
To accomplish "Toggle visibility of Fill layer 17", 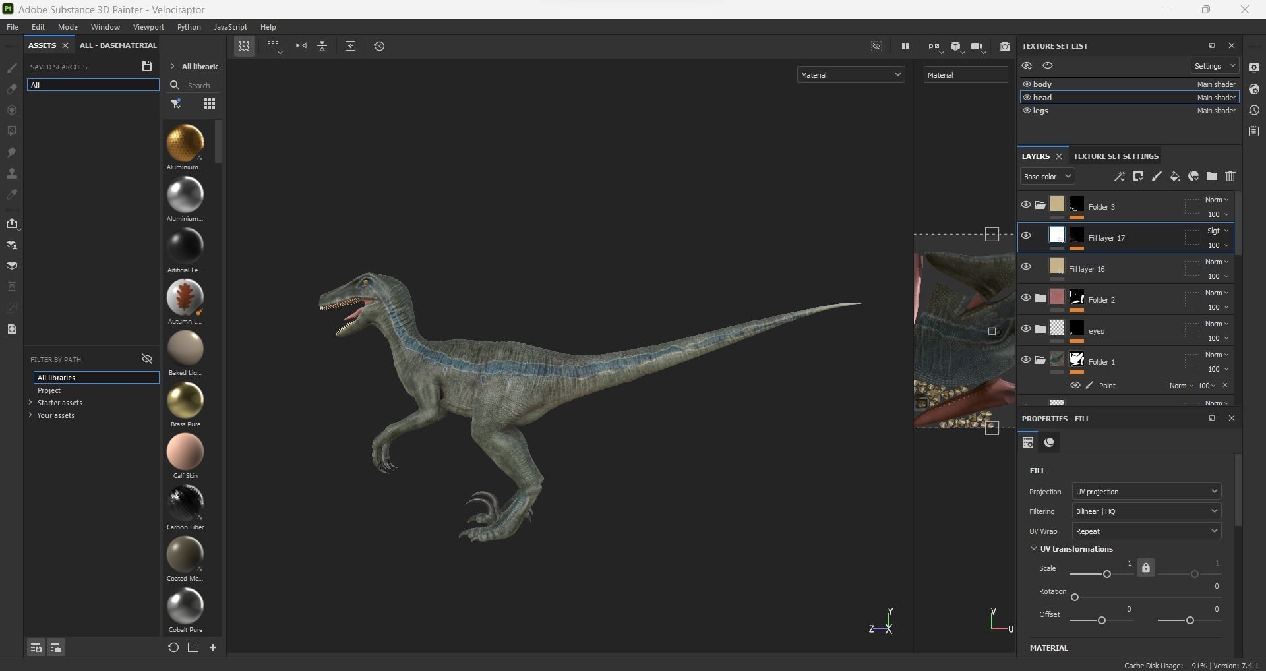I will click(x=1026, y=235).
